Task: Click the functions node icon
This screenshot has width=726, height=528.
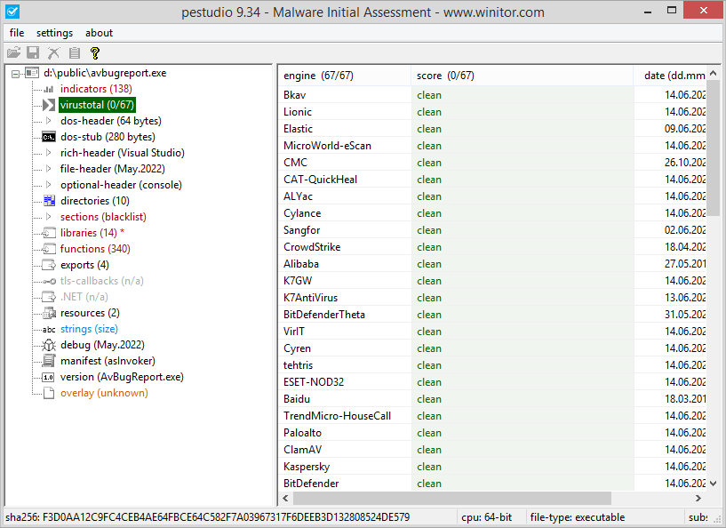Action: click(49, 249)
